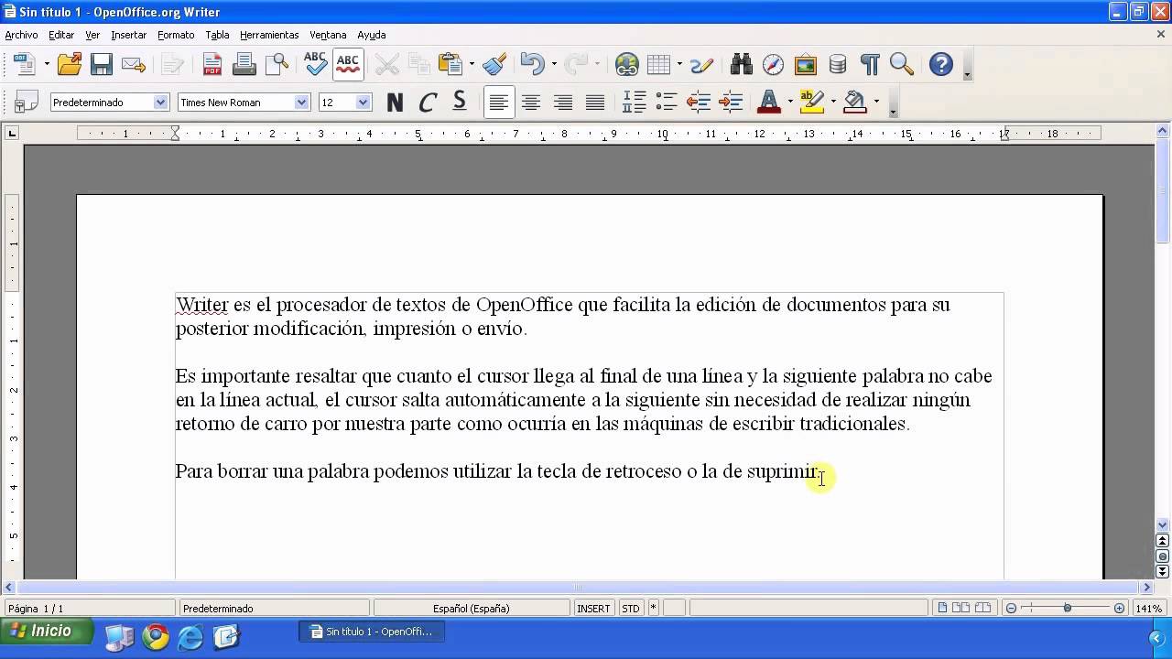Click the zoom slider handle

(1068, 608)
